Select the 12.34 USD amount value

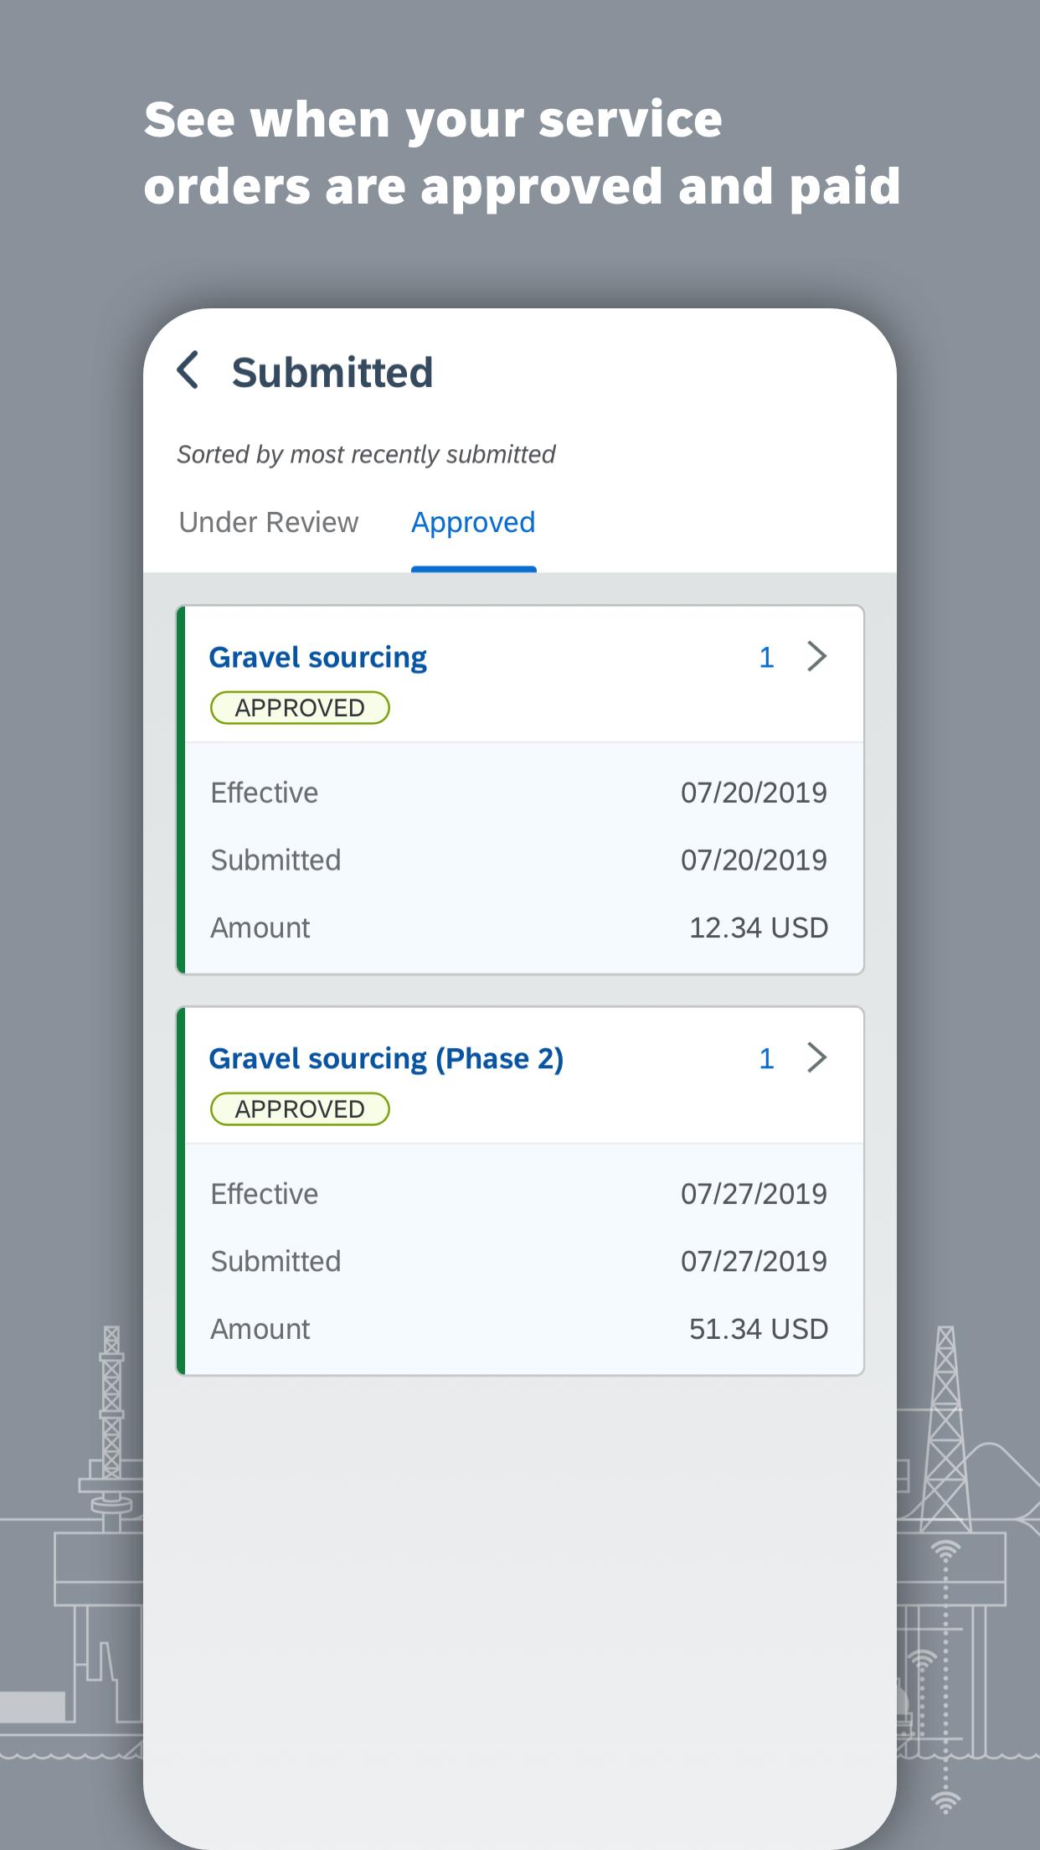759,928
